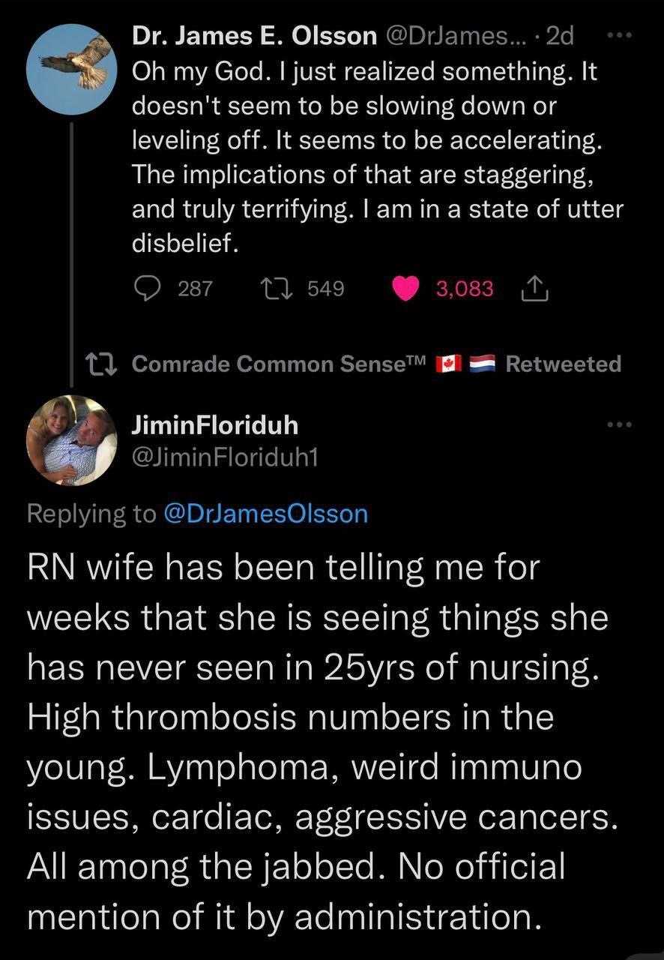Toggle the pink like heart
The width and height of the screenshot is (664, 960).
coord(408,289)
